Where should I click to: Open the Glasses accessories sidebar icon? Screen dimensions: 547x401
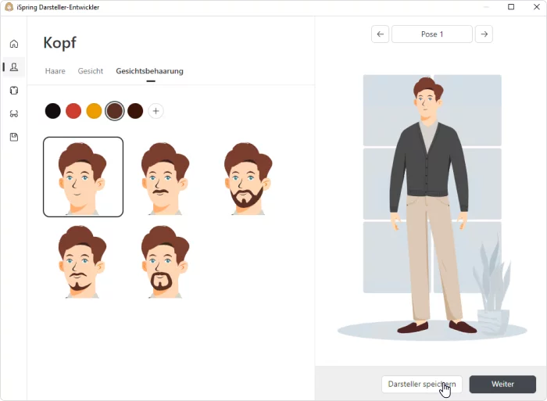pos(14,113)
